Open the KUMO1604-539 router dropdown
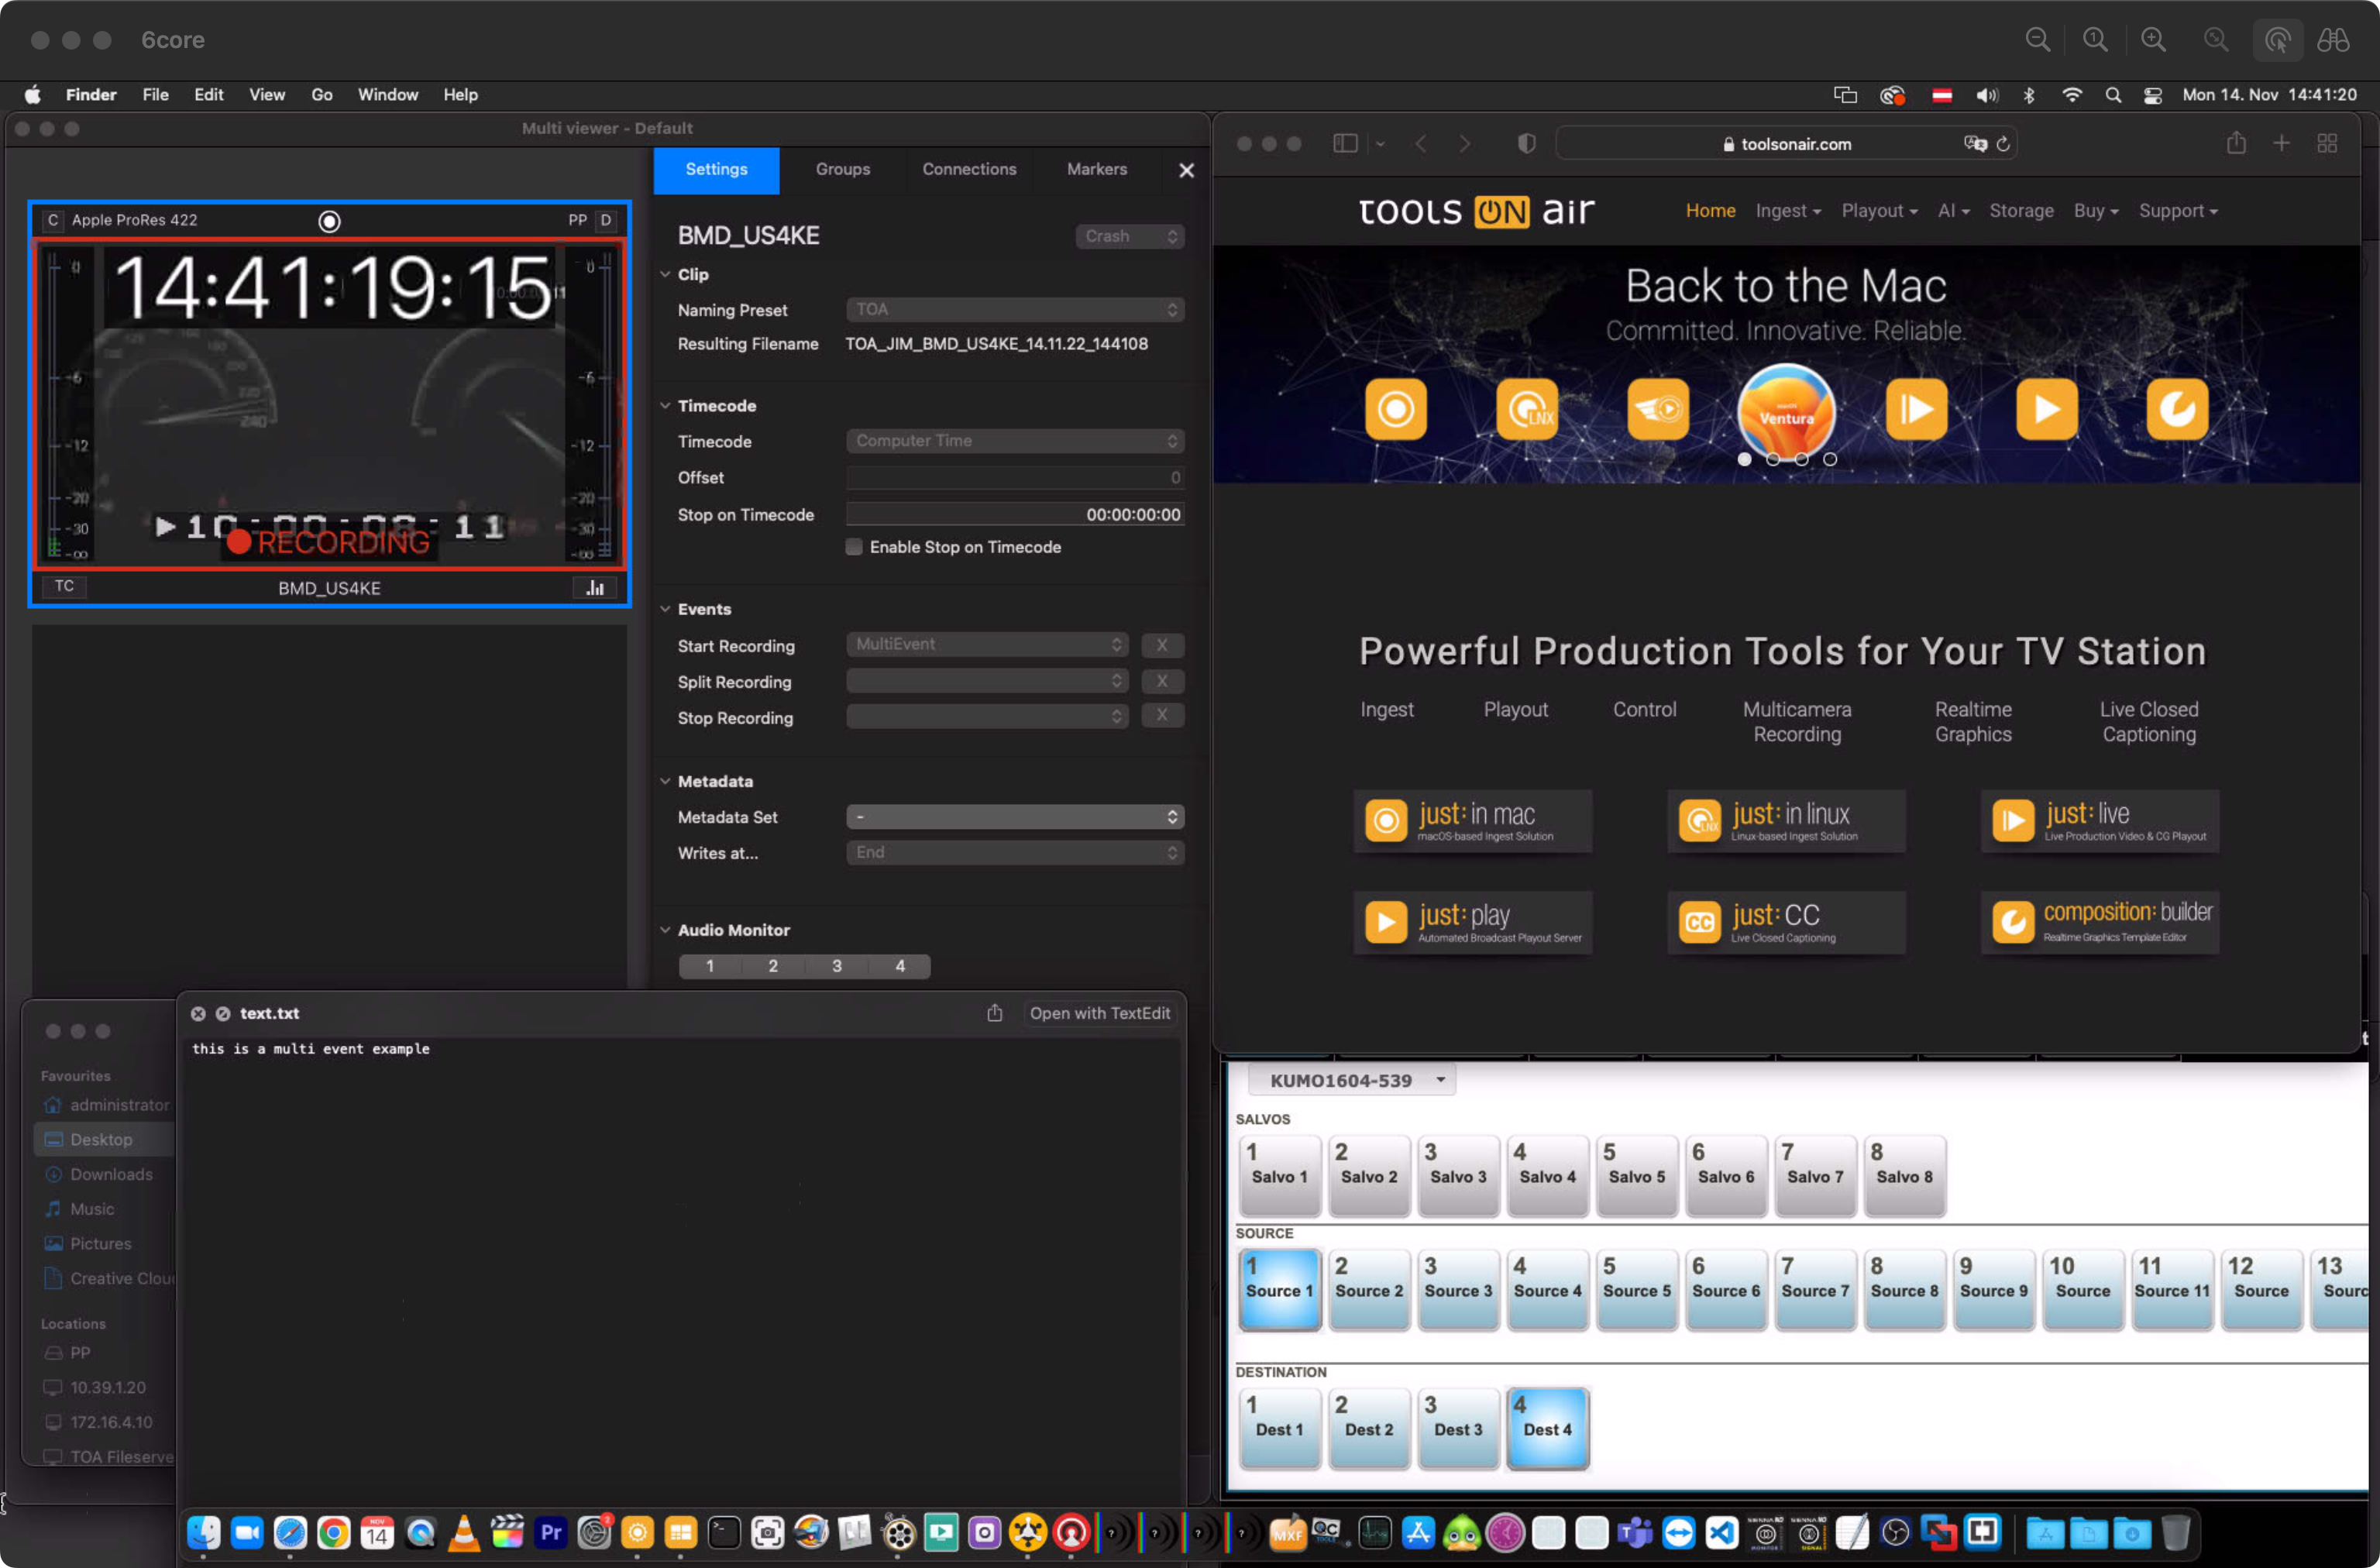The image size is (2380, 1568). click(1352, 1080)
